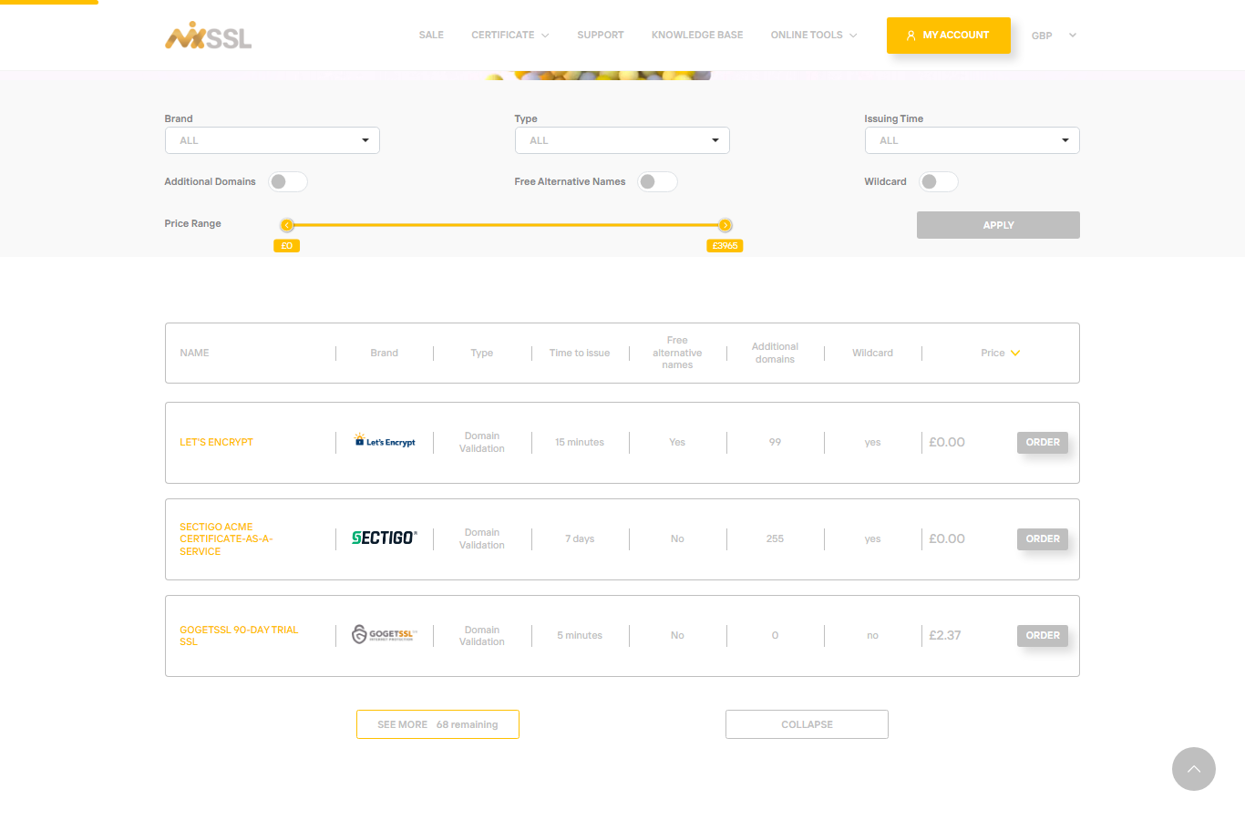This screenshot has width=1245, height=820.
Task: Click the price range slider track
Action: pos(506,225)
